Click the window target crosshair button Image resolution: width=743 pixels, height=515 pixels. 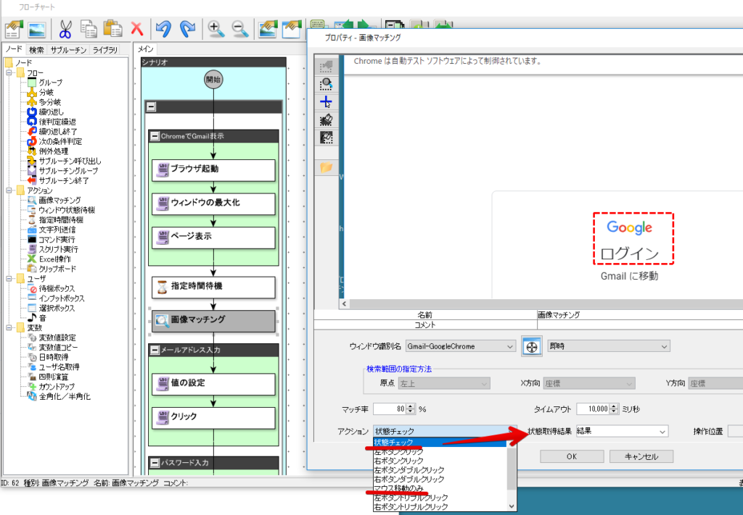click(532, 347)
